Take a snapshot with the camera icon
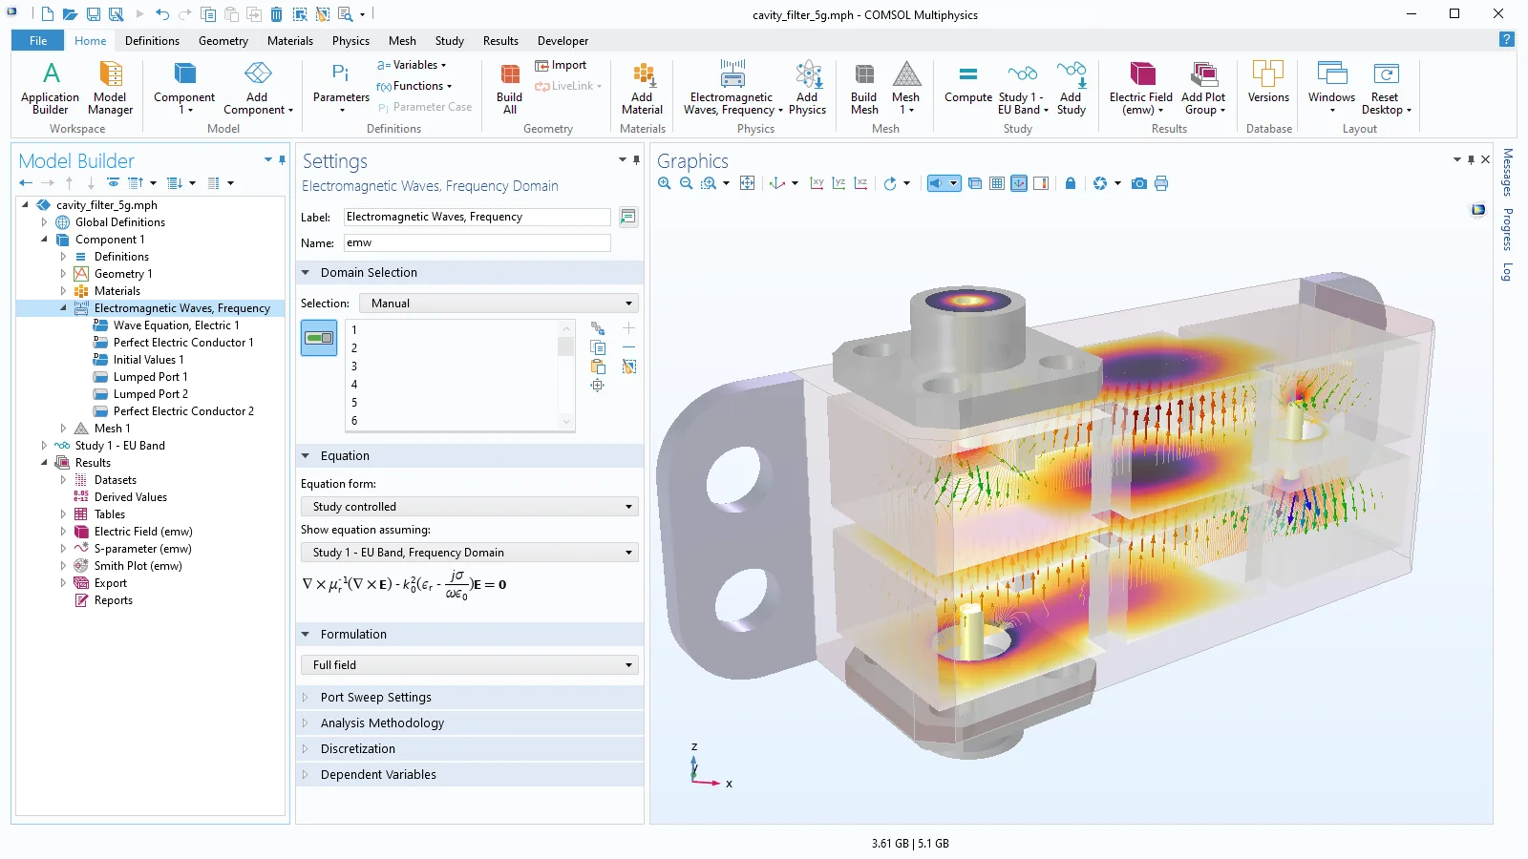 click(1138, 183)
